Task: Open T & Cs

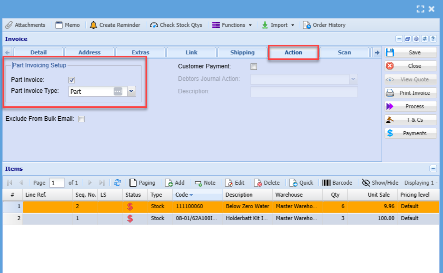Action: pyautogui.click(x=410, y=120)
